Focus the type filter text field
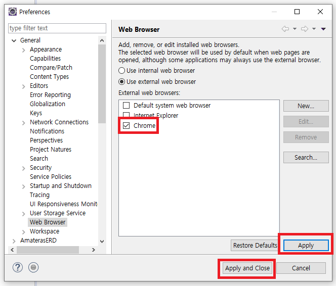Screen dimensions: 336x286 point(57,28)
